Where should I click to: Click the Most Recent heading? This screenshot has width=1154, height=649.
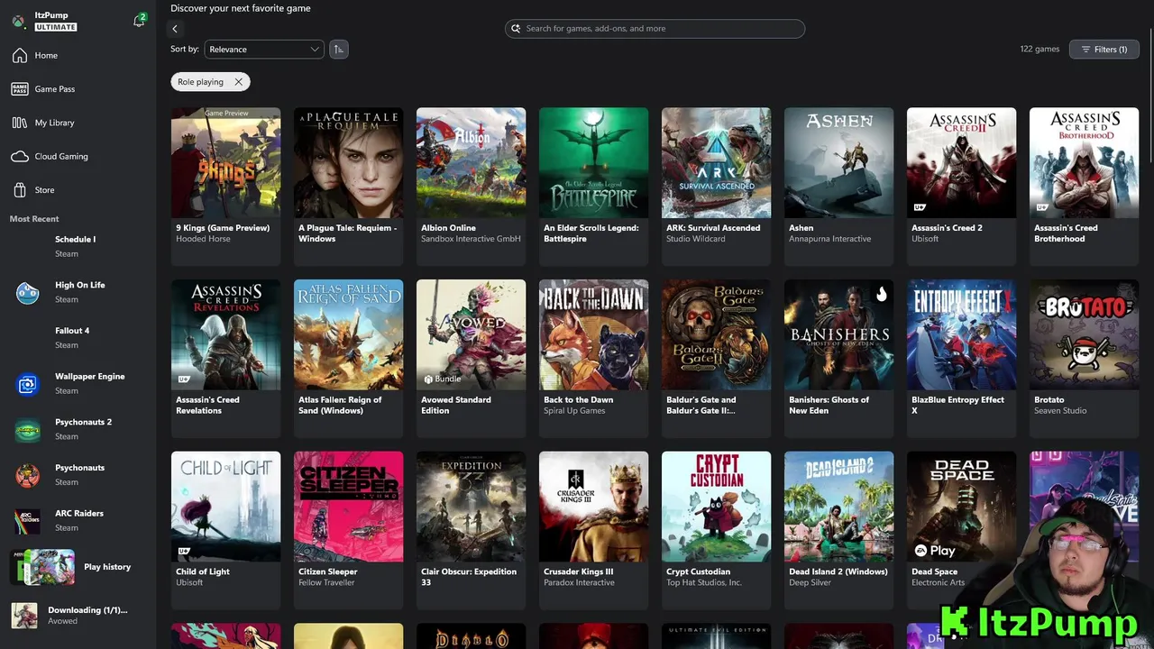tap(34, 219)
